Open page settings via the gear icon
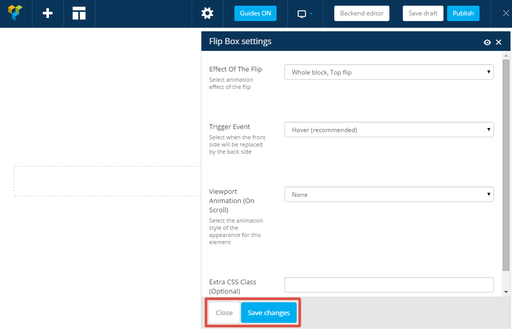This screenshot has width=512, height=329. click(207, 13)
